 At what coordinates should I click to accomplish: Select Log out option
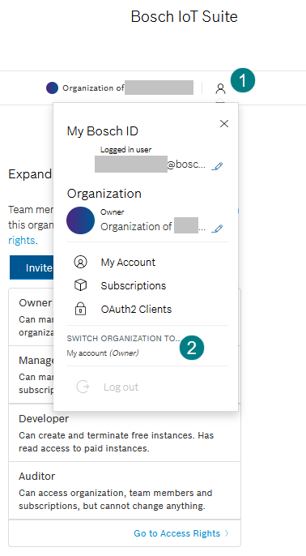121,387
